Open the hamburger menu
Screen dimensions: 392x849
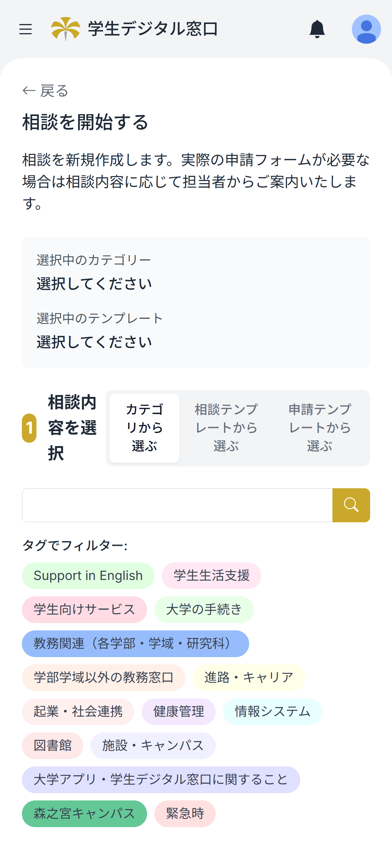coord(26,29)
